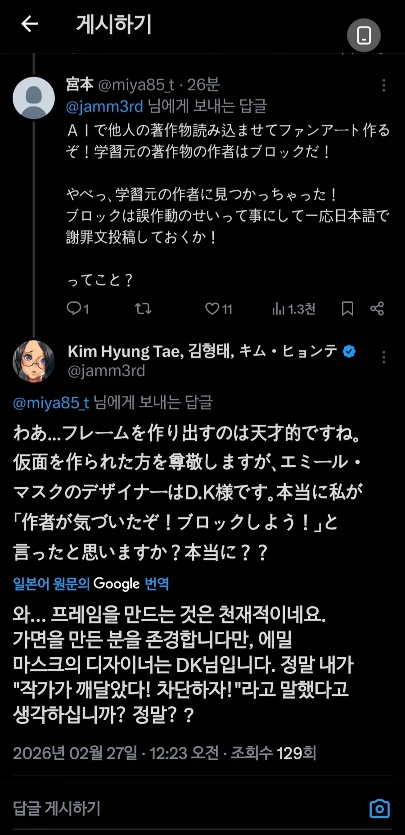405x835 pixels.
Task: Tap the 답글 게시하기 reply input field
Action: click(180, 808)
